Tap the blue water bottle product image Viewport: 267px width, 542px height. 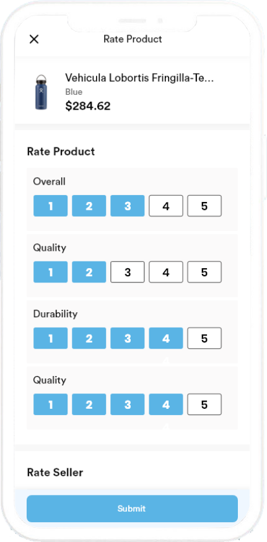coord(42,92)
